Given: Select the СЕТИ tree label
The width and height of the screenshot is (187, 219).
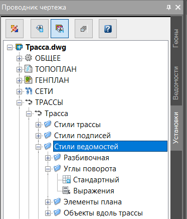Looking at the screenshot, I should click(44, 91).
